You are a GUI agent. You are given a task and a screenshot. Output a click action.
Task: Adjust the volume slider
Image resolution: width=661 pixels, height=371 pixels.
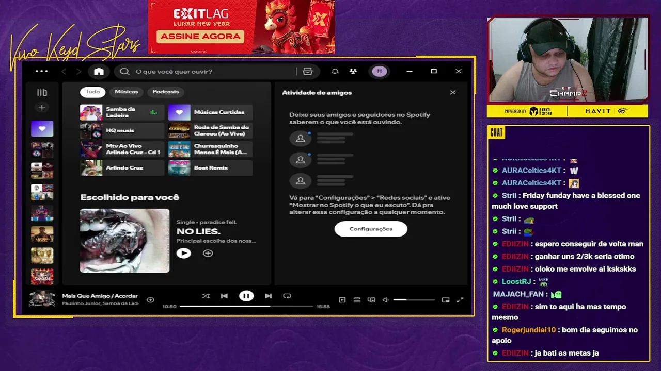(414, 299)
